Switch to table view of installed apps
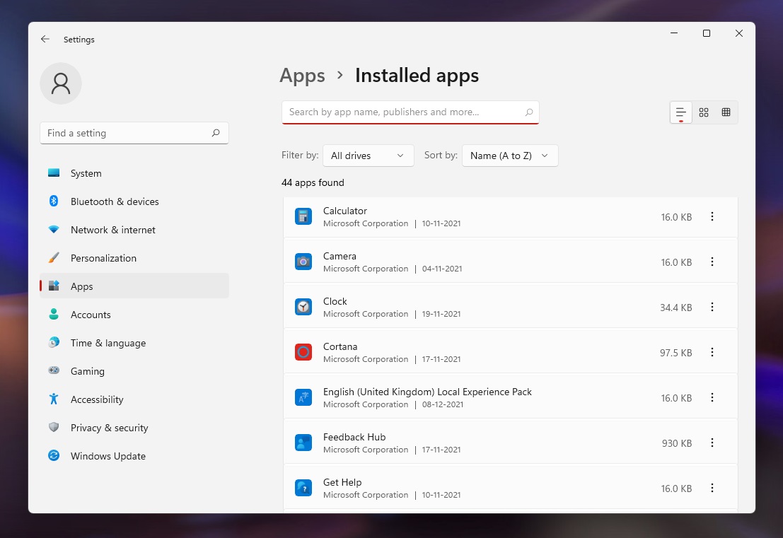Image resolution: width=783 pixels, height=538 pixels. (726, 112)
